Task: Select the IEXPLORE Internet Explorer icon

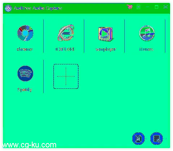Action: pyautogui.click(x=66, y=33)
